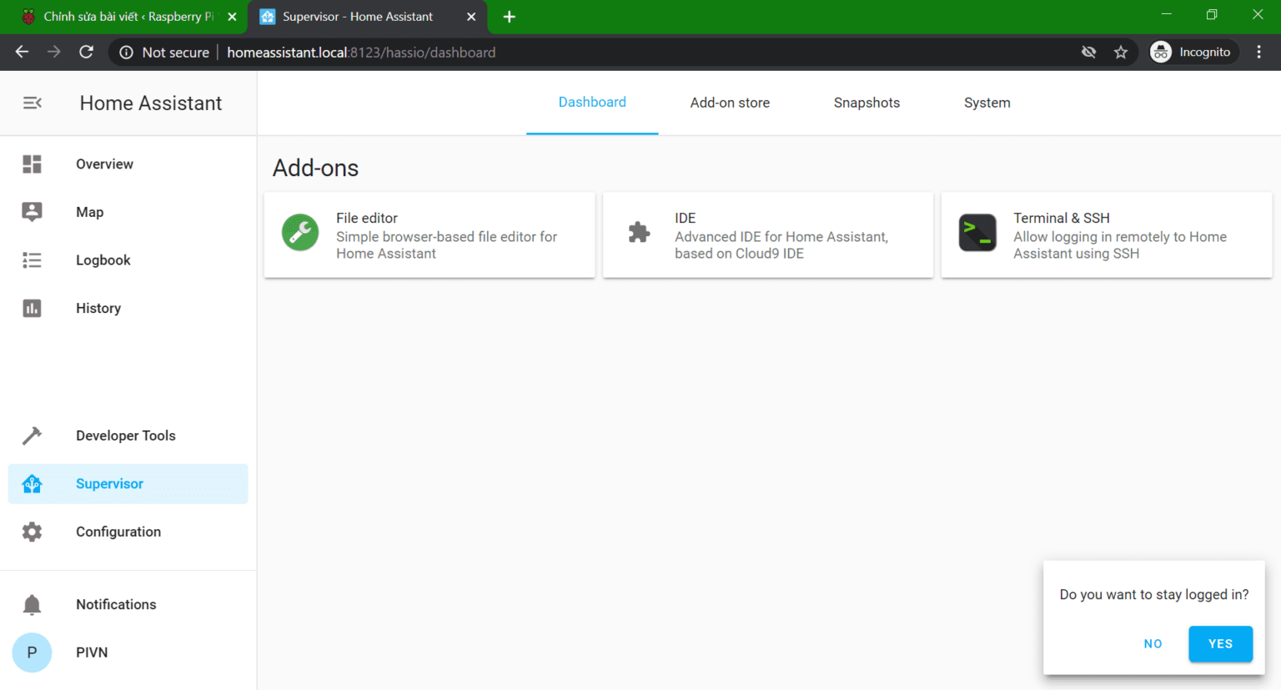The image size is (1281, 690).
Task: Open Overview via its dashboard icon
Action: (x=32, y=164)
